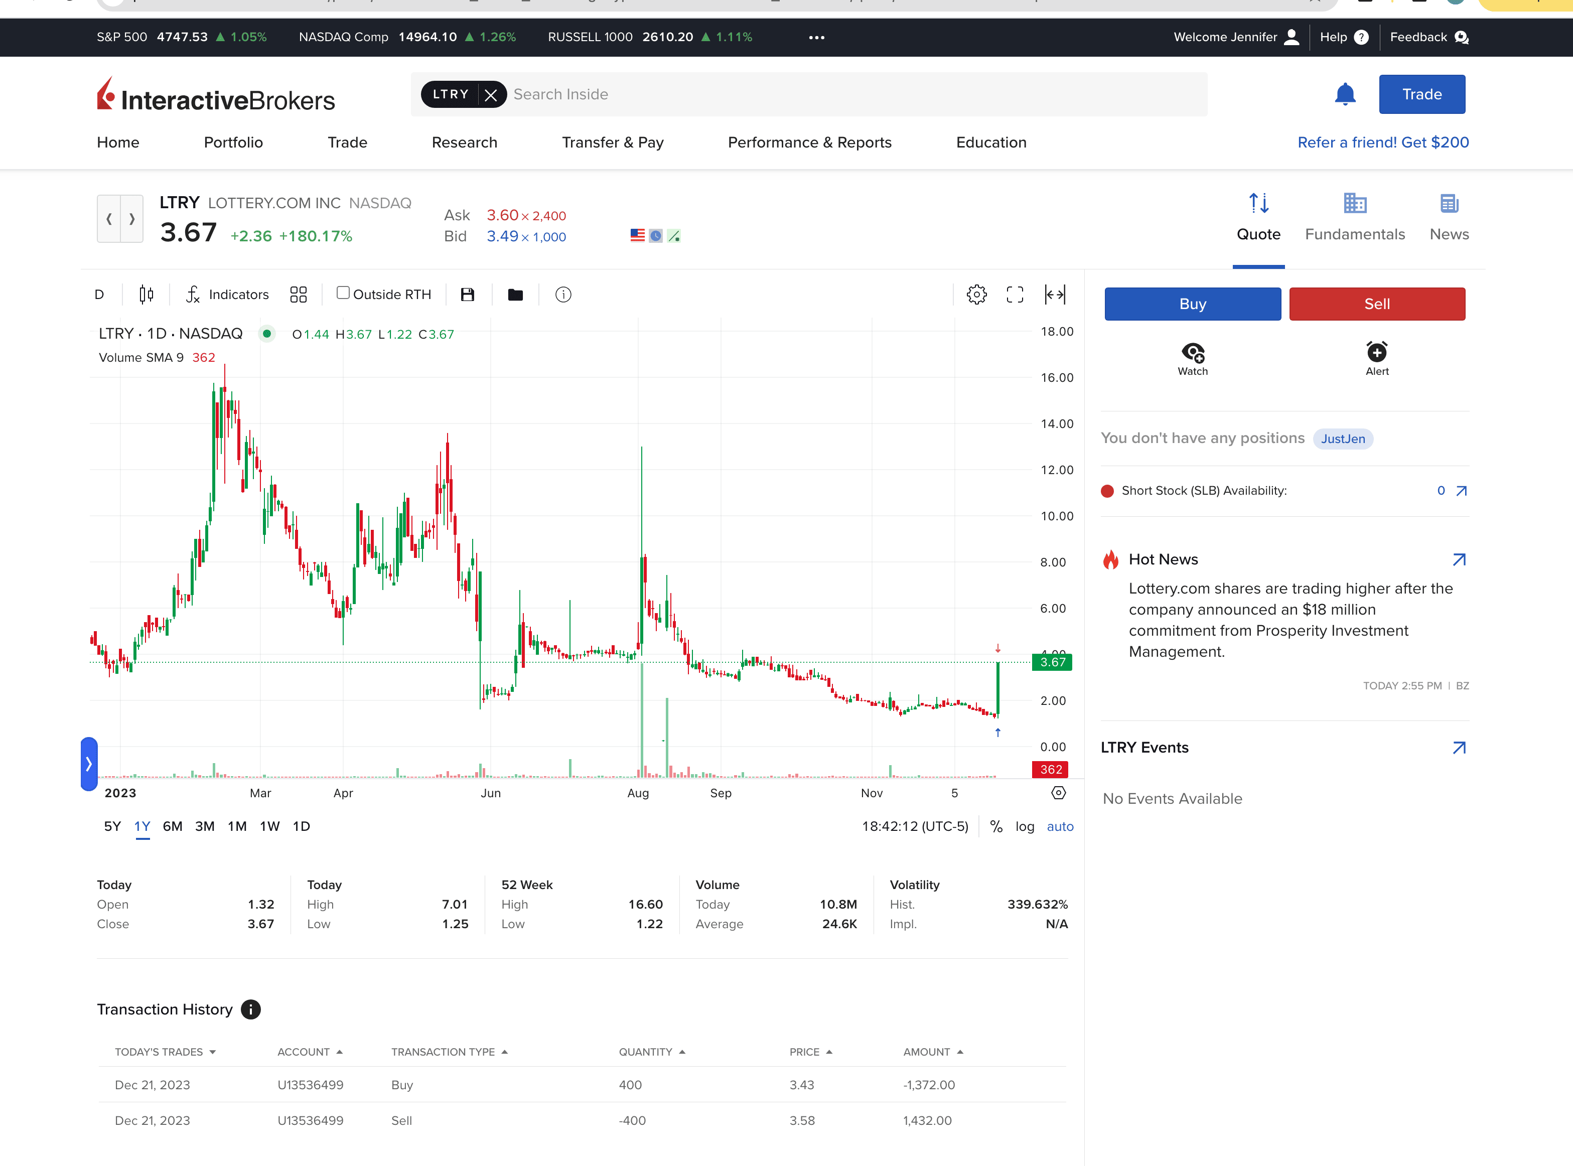The height and width of the screenshot is (1166, 1573).
Task: Open the chart info icon
Action: pos(563,295)
